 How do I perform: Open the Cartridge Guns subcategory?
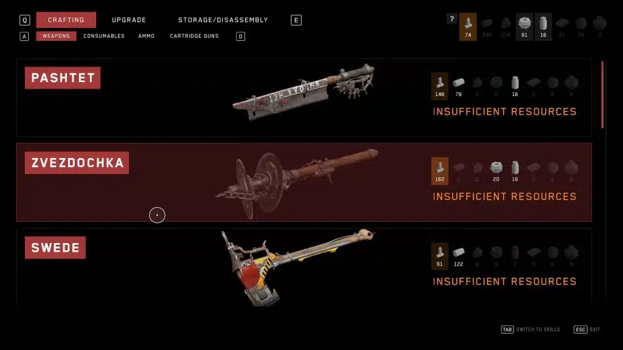(194, 36)
